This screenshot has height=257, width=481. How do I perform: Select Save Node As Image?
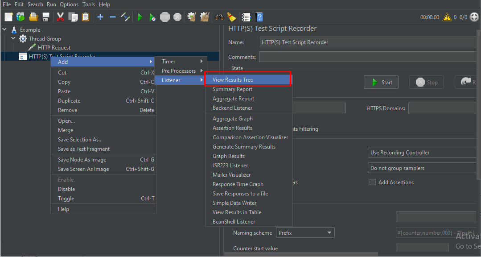tap(103, 160)
